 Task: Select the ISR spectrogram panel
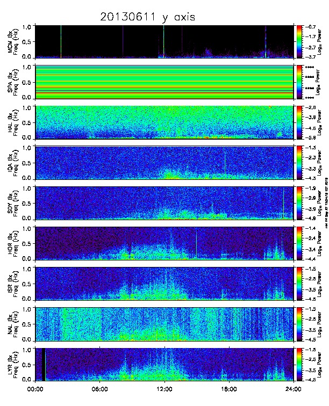coord(164,284)
